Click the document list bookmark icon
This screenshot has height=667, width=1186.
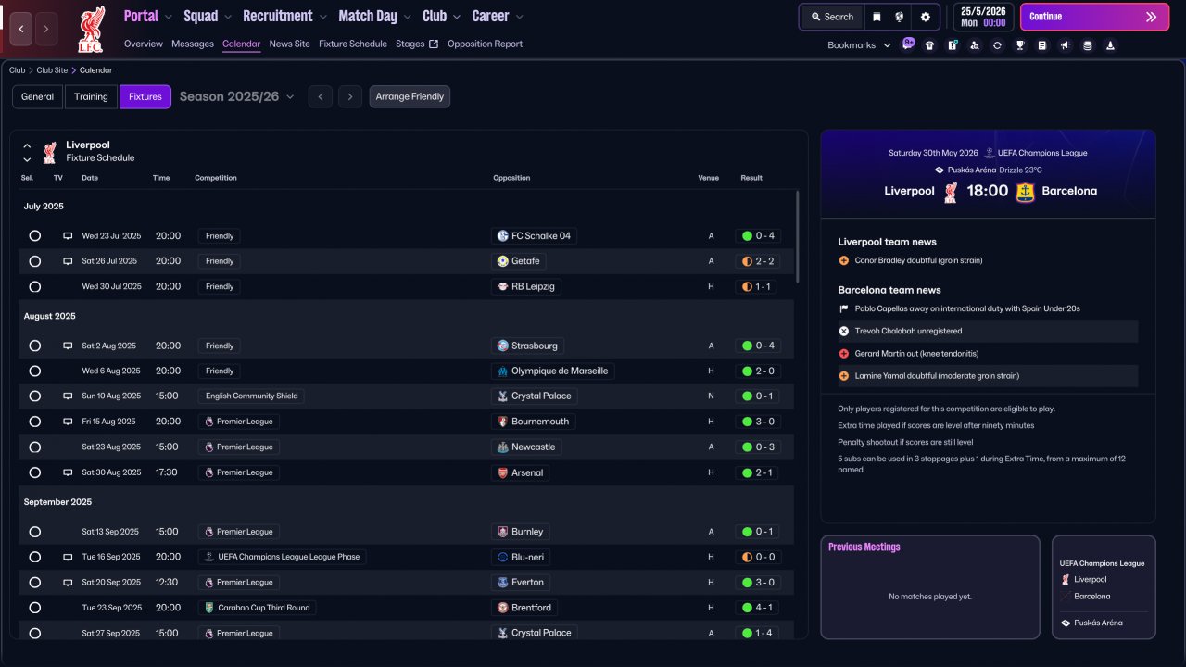coord(1042,45)
